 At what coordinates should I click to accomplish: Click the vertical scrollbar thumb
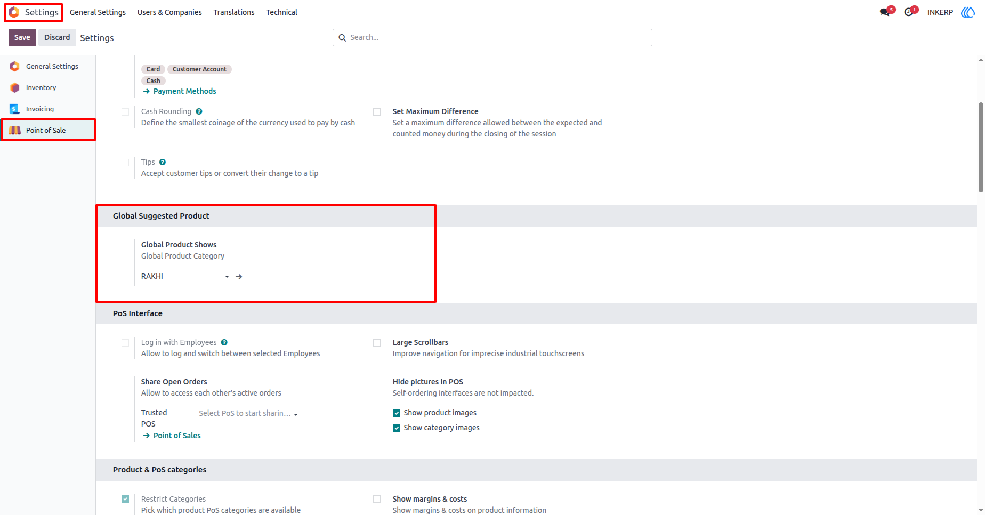(981, 147)
